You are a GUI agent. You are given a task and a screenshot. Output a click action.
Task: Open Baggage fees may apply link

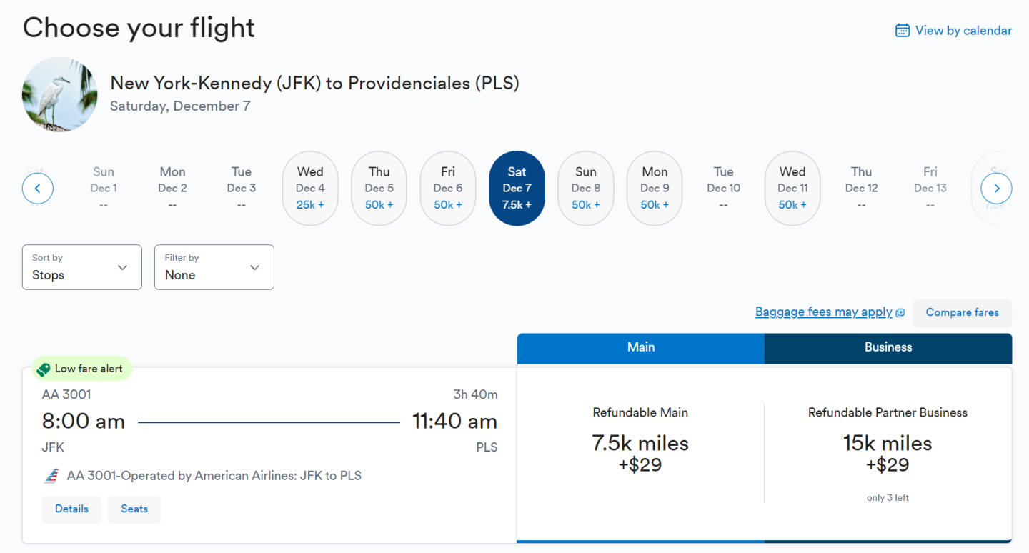click(823, 312)
